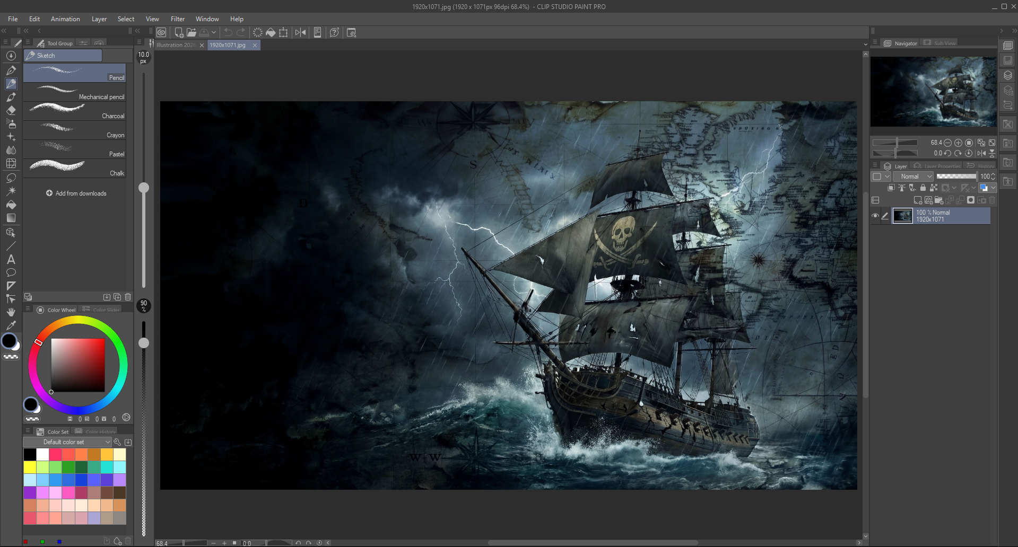Viewport: 1018px width, 547px height.
Task: Expand the Save dropdown arrow in the command bar
Action: click(x=214, y=32)
